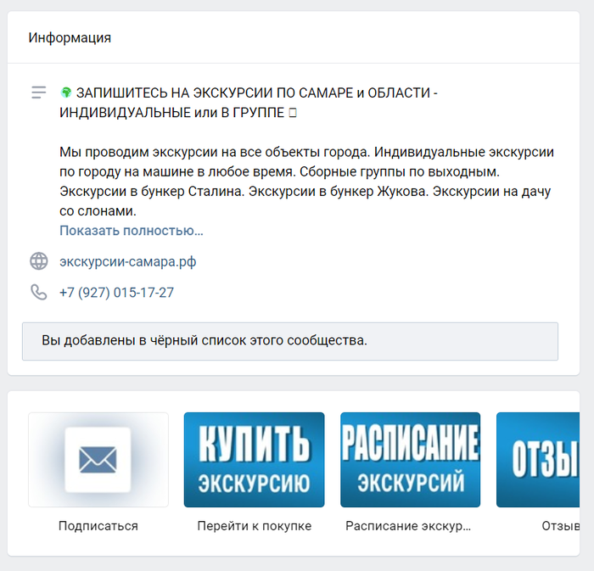Image resolution: width=594 pixels, height=571 pixels.
Task: Click the Расписание экскур… caption
Action: coord(408,526)
